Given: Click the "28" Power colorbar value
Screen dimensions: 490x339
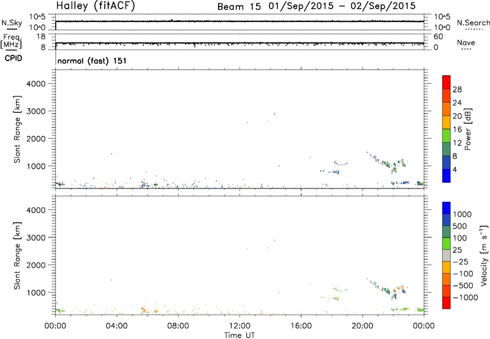Looking at the screenshot, I should 457,89.
